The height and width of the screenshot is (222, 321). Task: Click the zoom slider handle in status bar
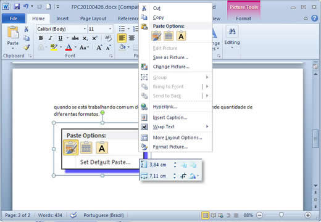[281, 215]
